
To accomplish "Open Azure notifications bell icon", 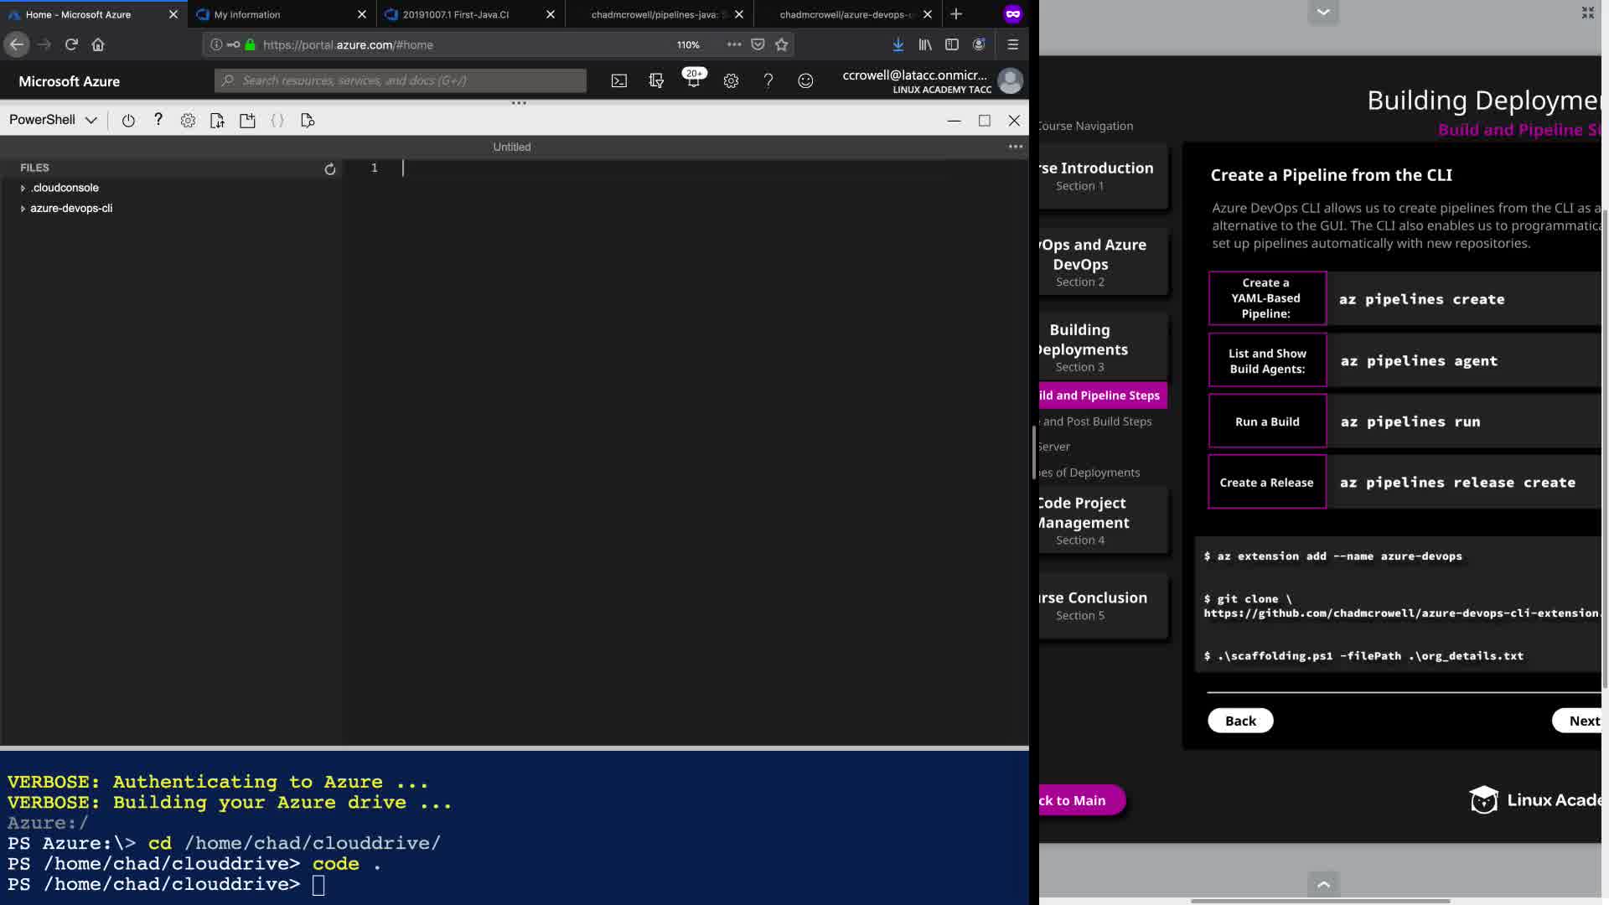I will click(x=693, y=80).
